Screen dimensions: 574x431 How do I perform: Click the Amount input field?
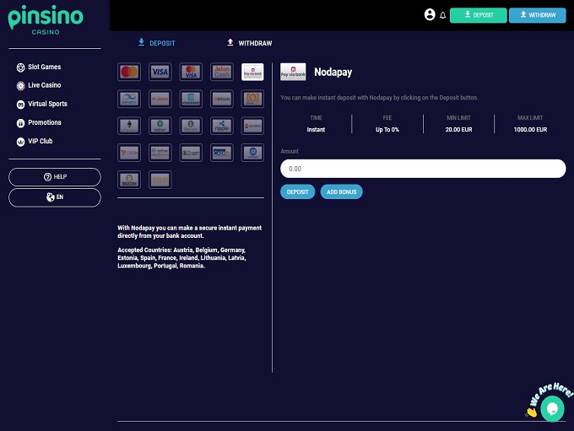point(422,169)
